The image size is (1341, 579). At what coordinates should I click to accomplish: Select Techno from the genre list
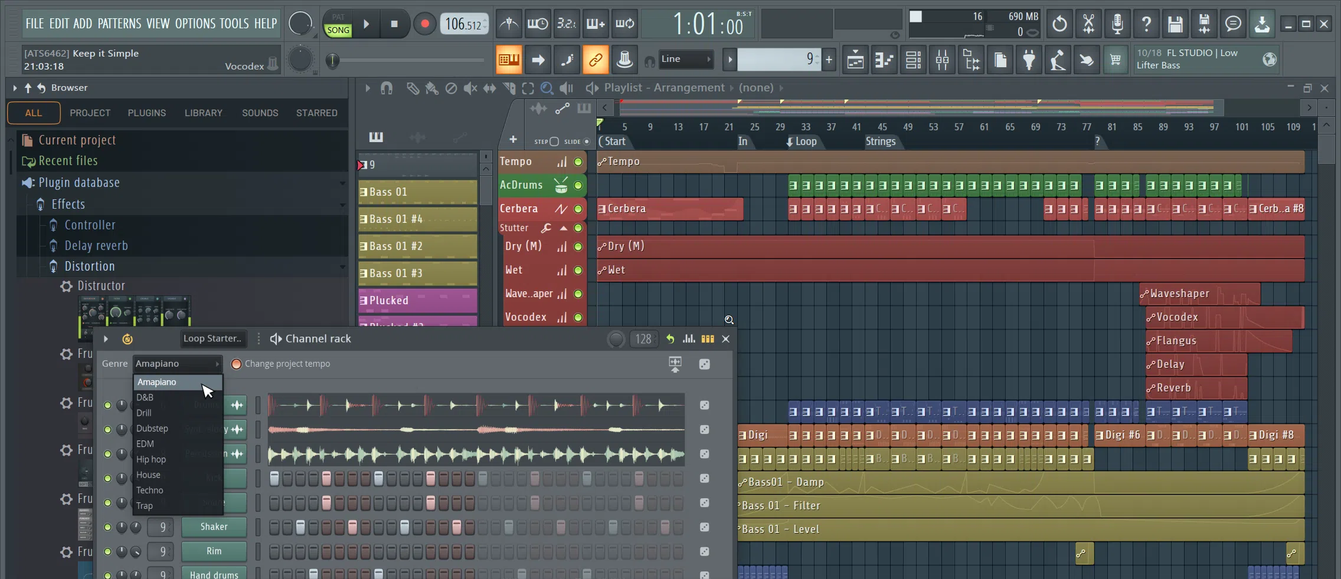coord(151,490)
